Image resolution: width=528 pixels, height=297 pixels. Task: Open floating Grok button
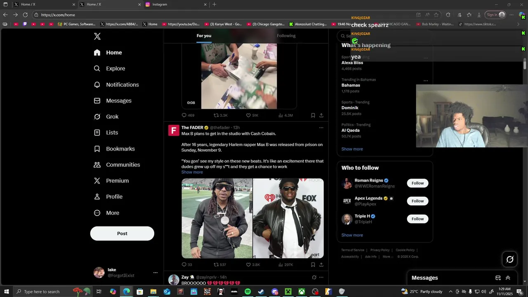click(x=510, y=259)
